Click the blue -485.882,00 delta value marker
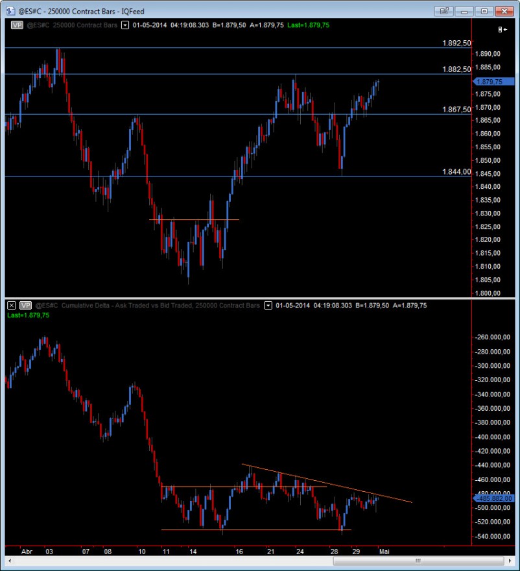 click(x=493, y=498)
